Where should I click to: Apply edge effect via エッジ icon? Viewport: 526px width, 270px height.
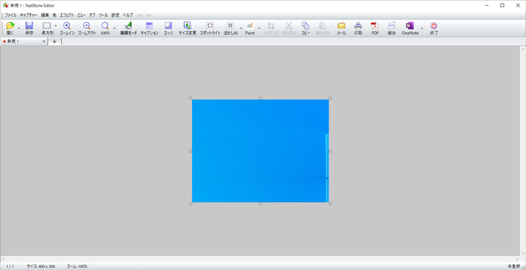click(168, 28)
